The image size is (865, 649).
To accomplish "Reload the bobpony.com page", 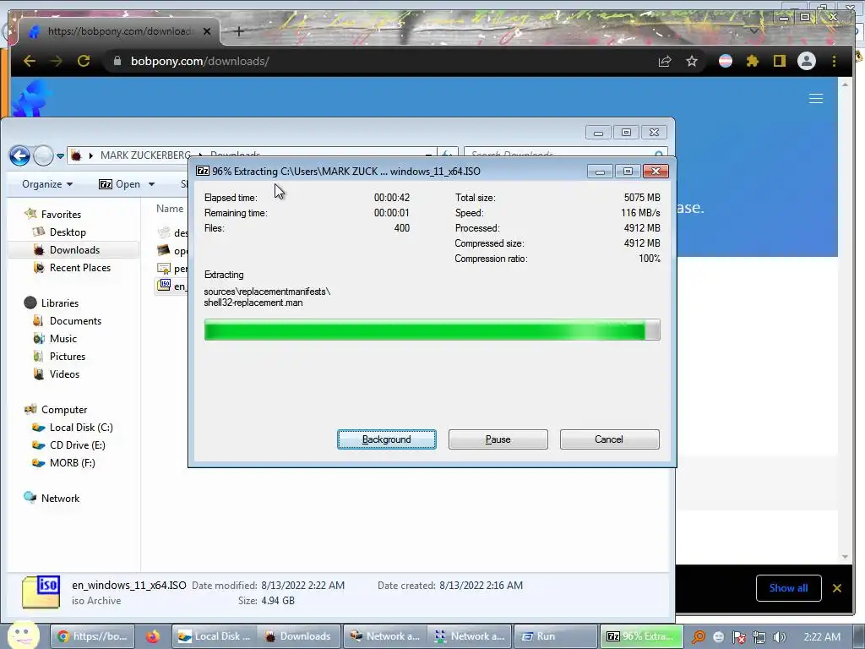I will [84, 61].
